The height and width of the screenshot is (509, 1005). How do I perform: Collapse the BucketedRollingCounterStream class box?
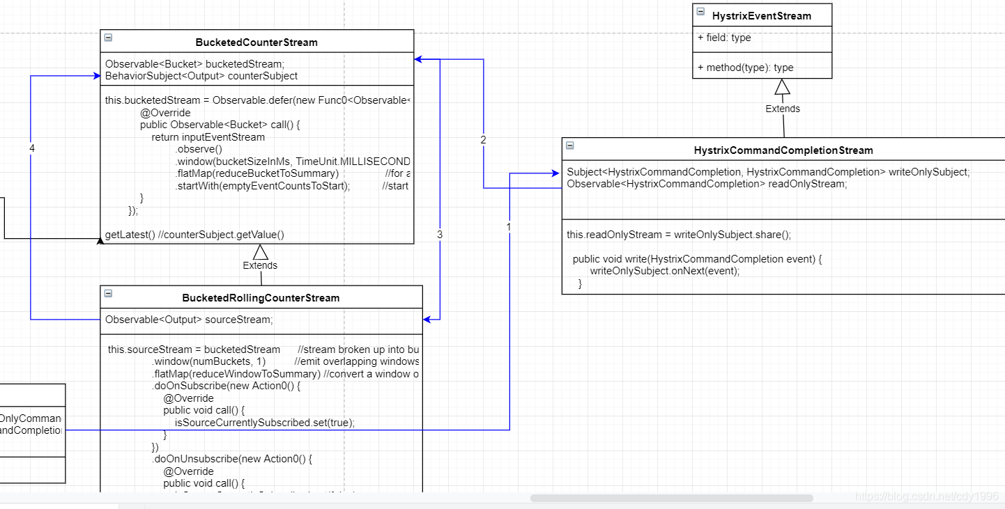(x=108, y=293)
